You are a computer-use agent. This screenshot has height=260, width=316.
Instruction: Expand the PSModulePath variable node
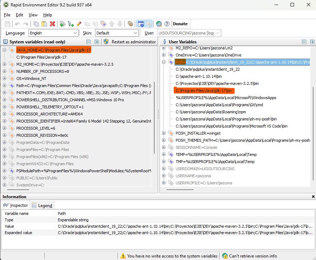tap(4, 171)
